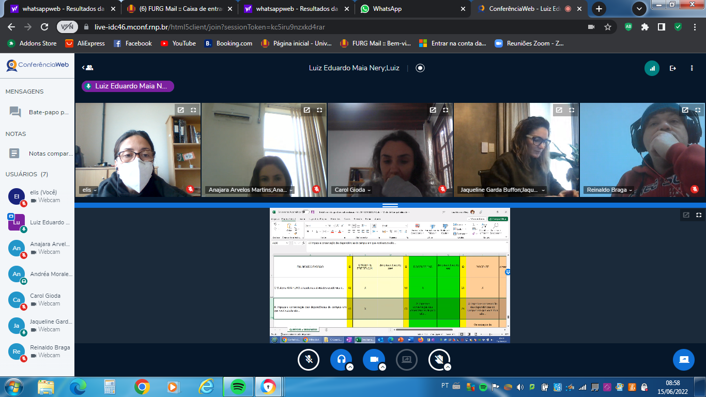Click the share screen button
This screenshot has width=706, height=397.
click(406, 359)
